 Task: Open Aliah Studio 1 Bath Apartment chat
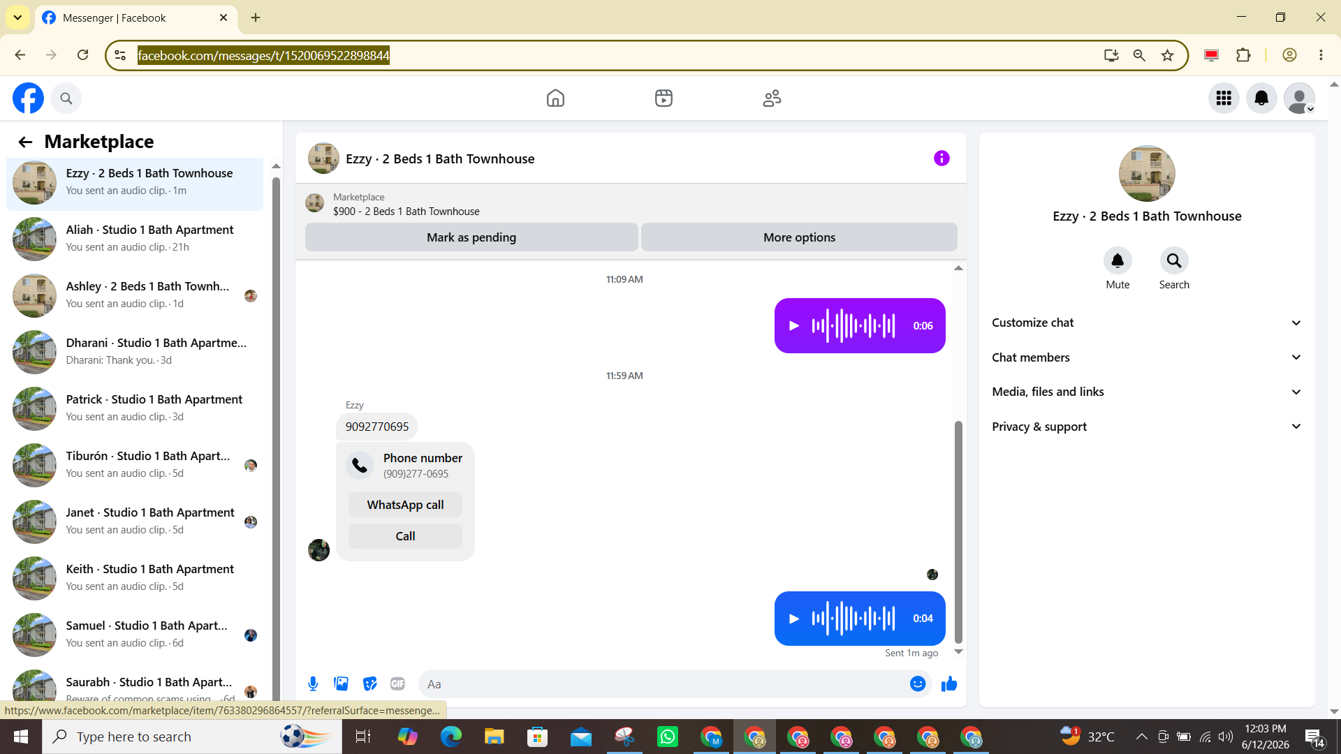point(135,239)
